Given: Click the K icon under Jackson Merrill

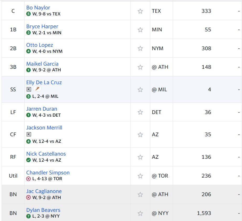Looking at the screenshot, I should pos(29,134).
